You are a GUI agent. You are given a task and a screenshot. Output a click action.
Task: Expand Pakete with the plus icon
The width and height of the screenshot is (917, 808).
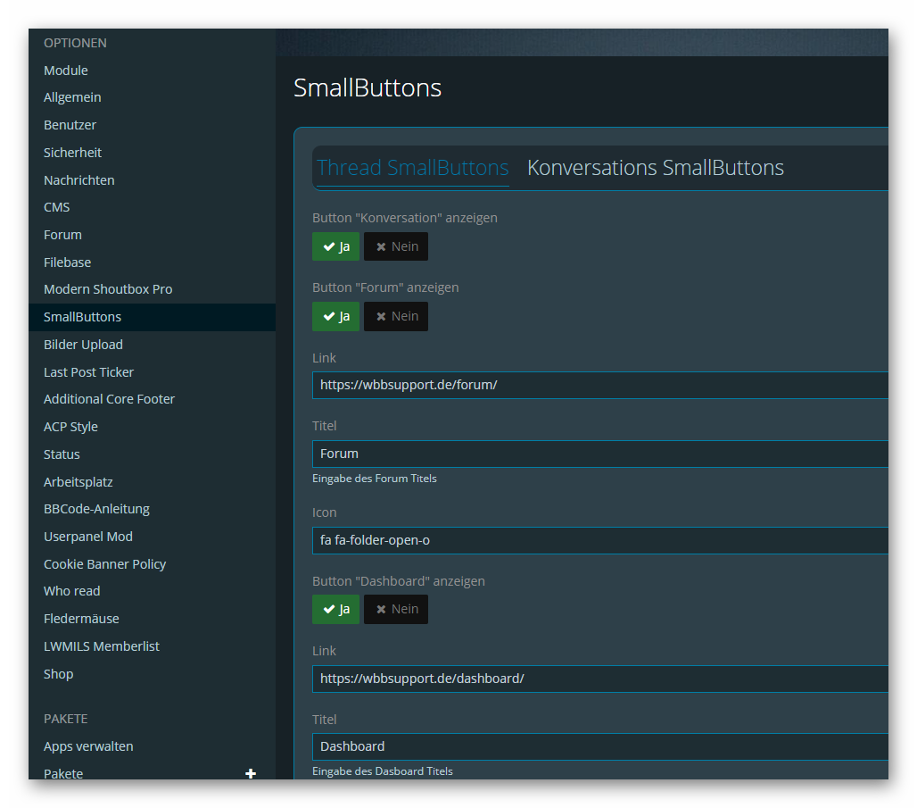point(251,773)
